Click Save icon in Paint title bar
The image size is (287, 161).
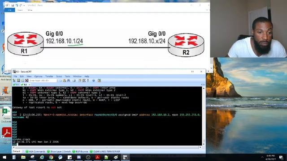click(x=13, y=5)
